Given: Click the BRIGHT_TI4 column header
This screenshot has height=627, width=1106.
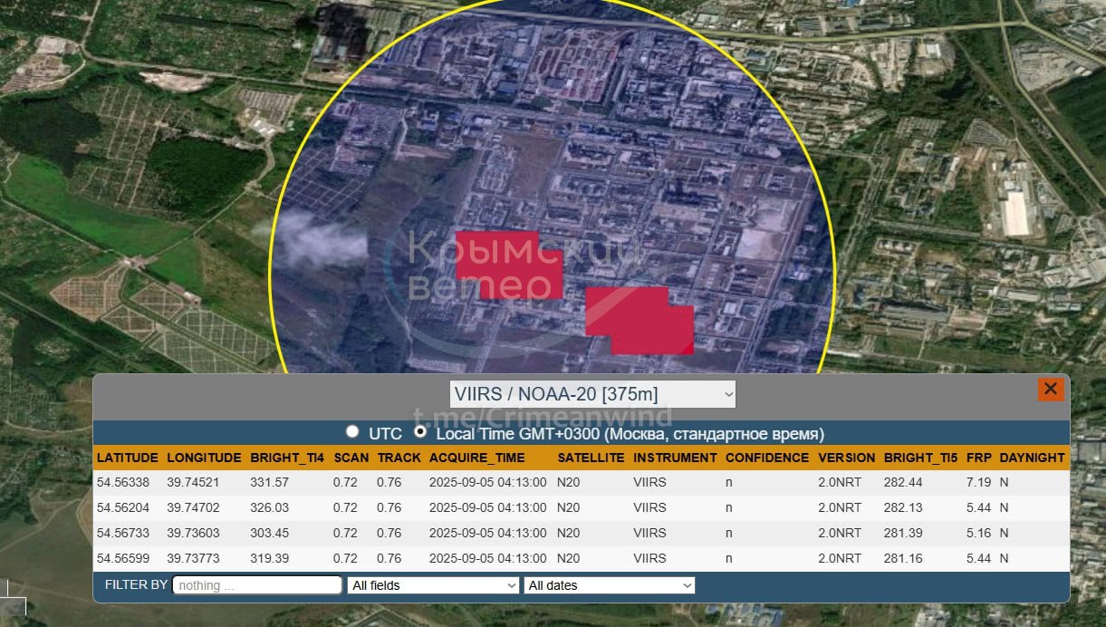Looking at the screenshot, I should click(287, 458).
